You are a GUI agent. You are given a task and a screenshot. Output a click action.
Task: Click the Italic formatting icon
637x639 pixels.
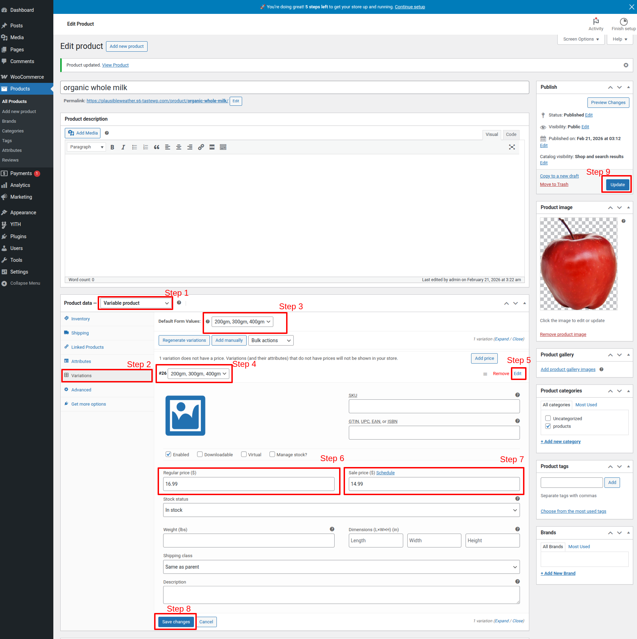click(123, 147)
